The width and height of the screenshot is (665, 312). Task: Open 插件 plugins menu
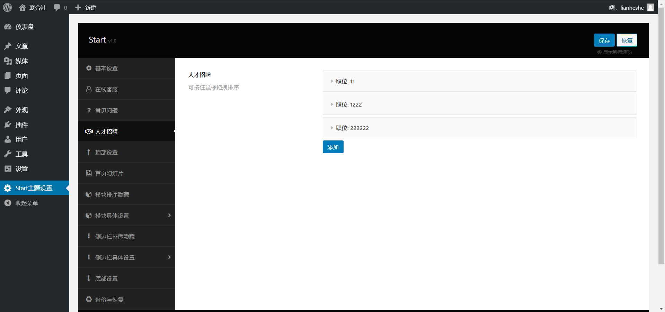[21, 125]
